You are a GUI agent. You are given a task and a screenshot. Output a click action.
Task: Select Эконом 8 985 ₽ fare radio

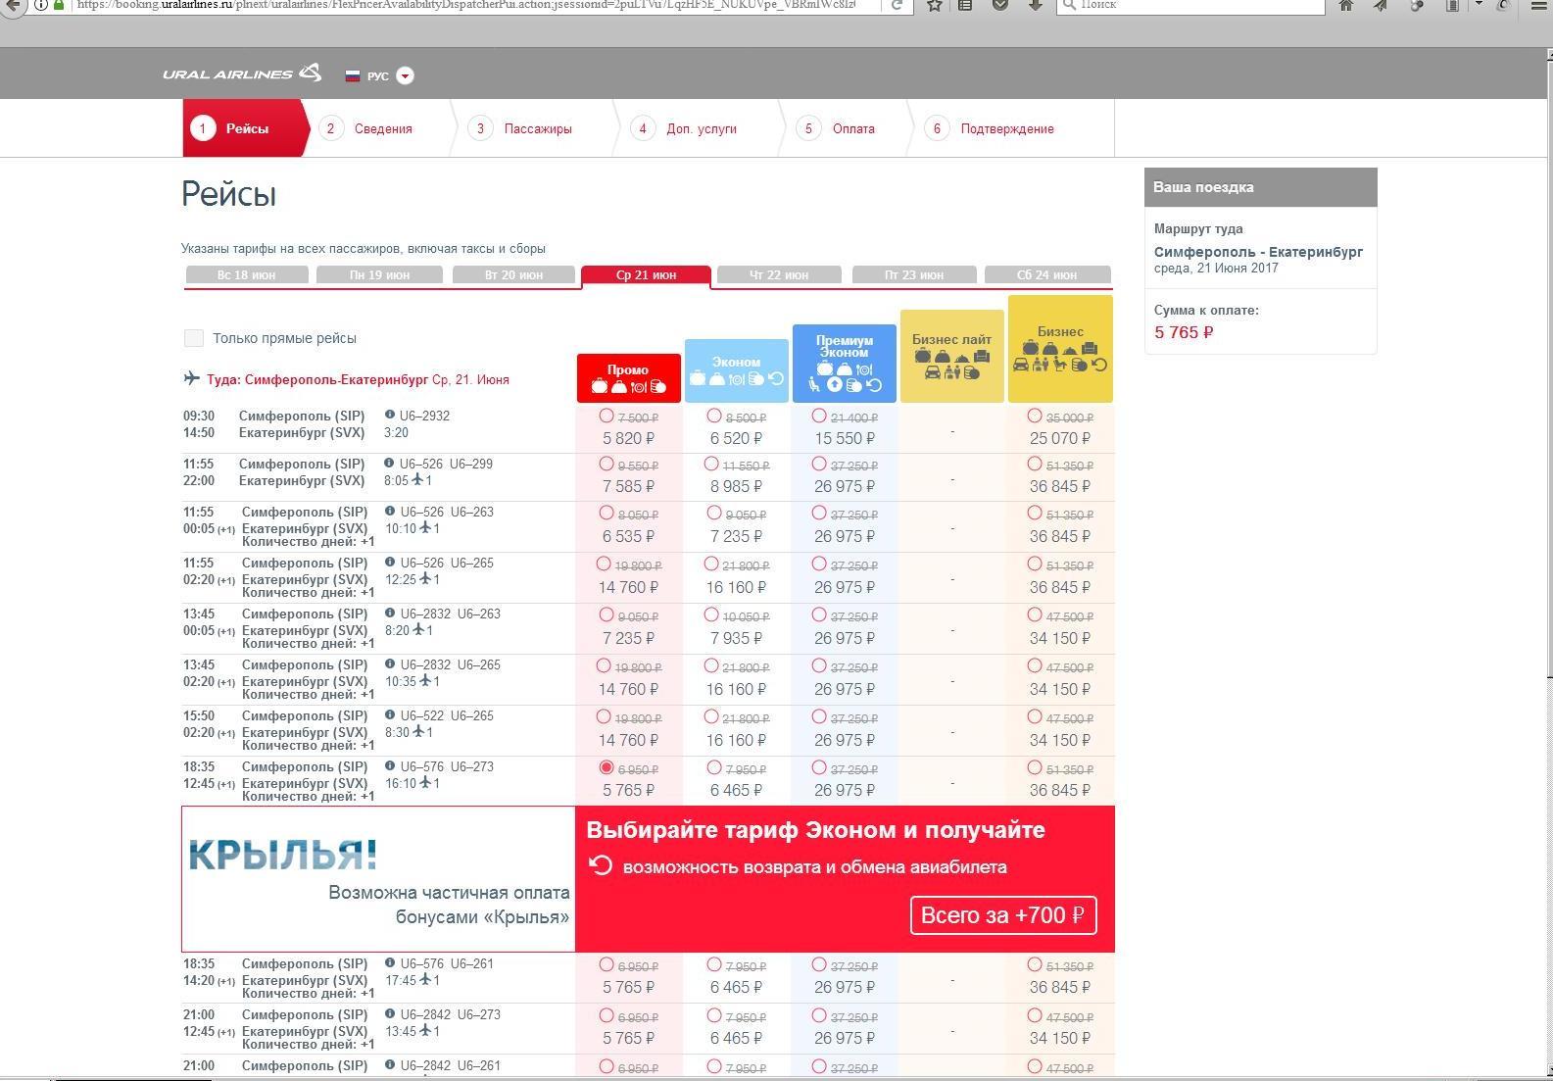pyautogui.click(x=711, y=465)
